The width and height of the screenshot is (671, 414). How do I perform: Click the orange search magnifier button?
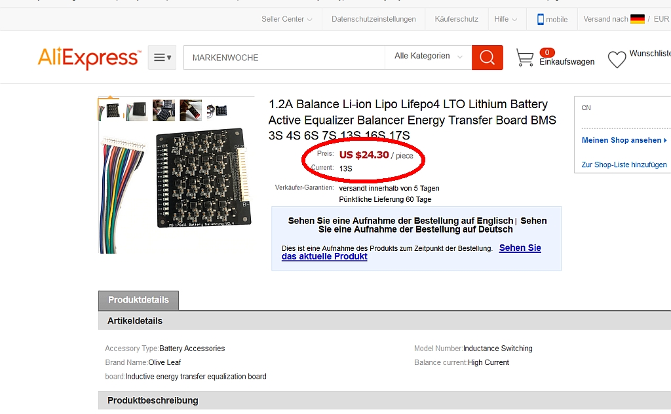[x=487, y=57]
